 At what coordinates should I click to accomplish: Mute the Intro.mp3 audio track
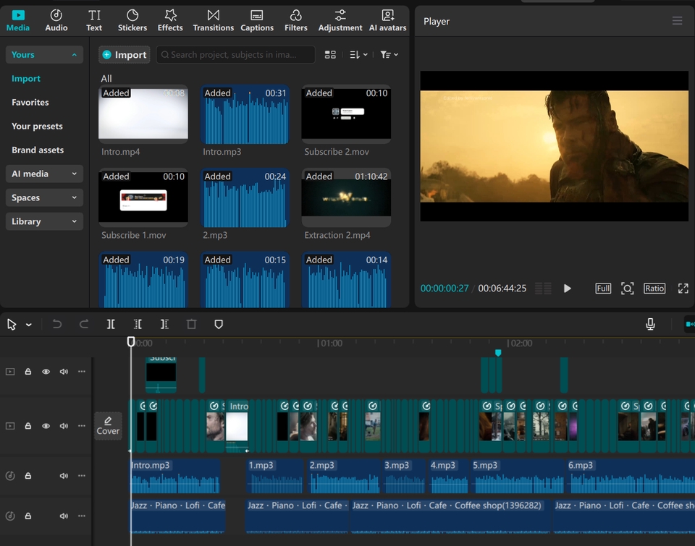tap(64, 476)
